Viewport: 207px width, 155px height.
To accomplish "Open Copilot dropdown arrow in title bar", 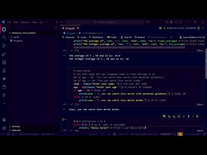I will click(x=150, y=22).
